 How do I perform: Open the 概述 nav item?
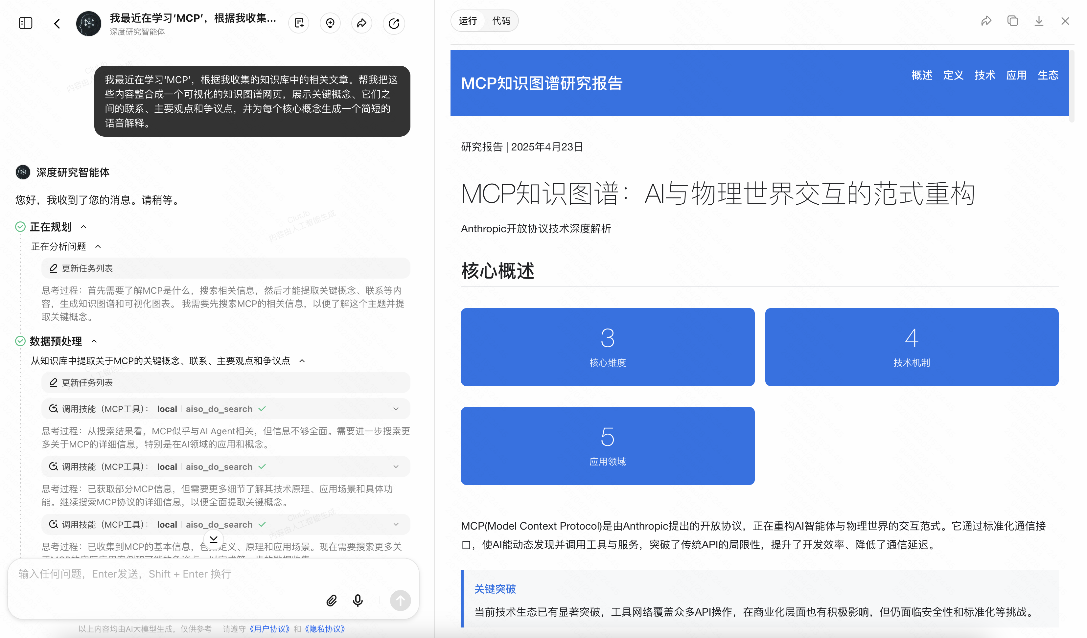(922, 75)
